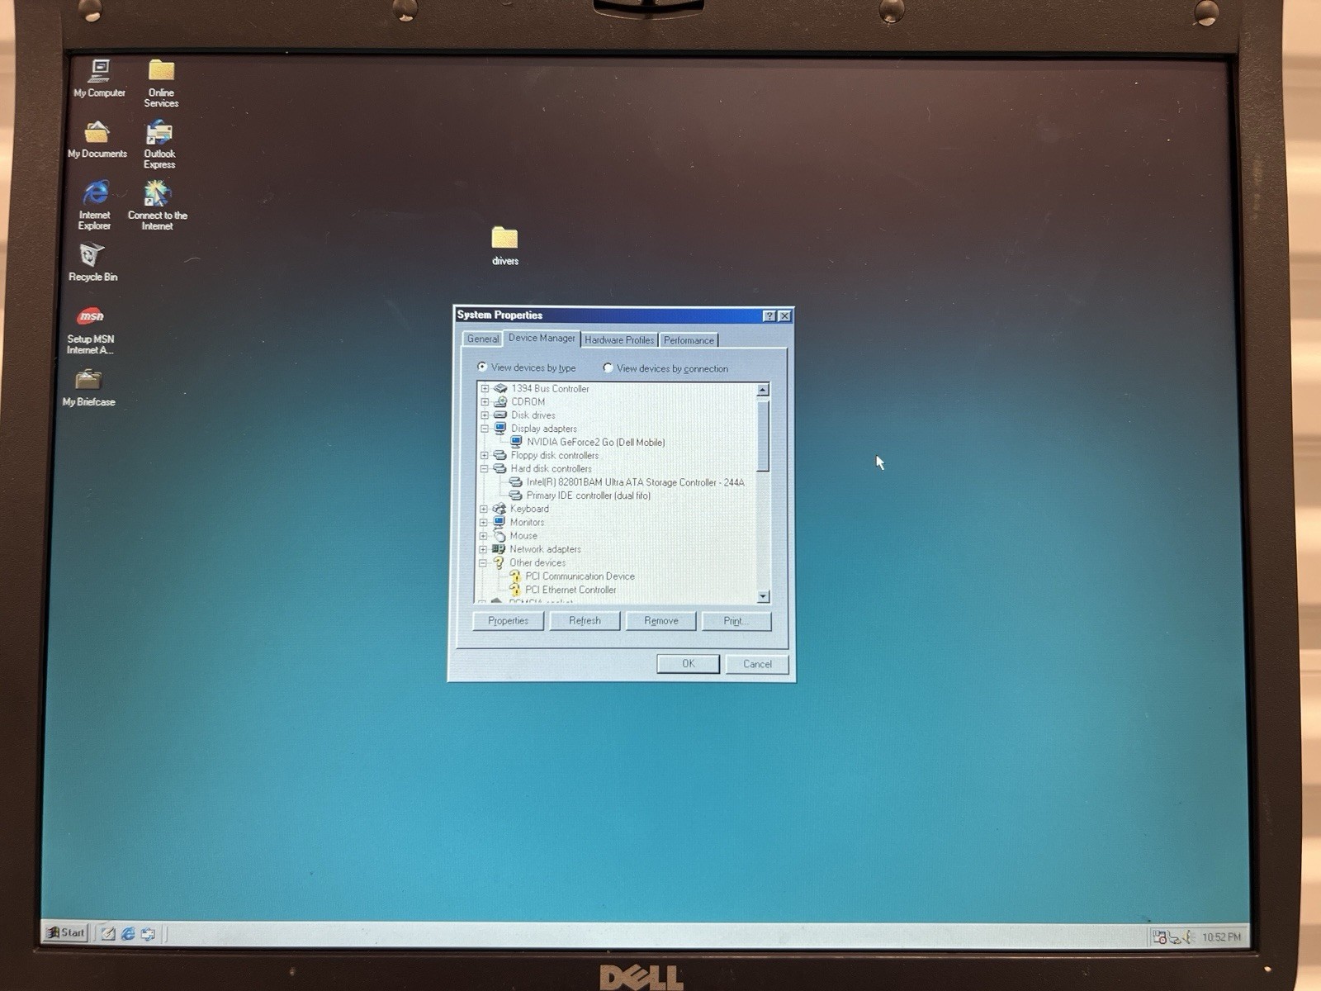1321x991 pixels.
Task: Expand the Floppy disk controllers node
Action: coord(485,455)
